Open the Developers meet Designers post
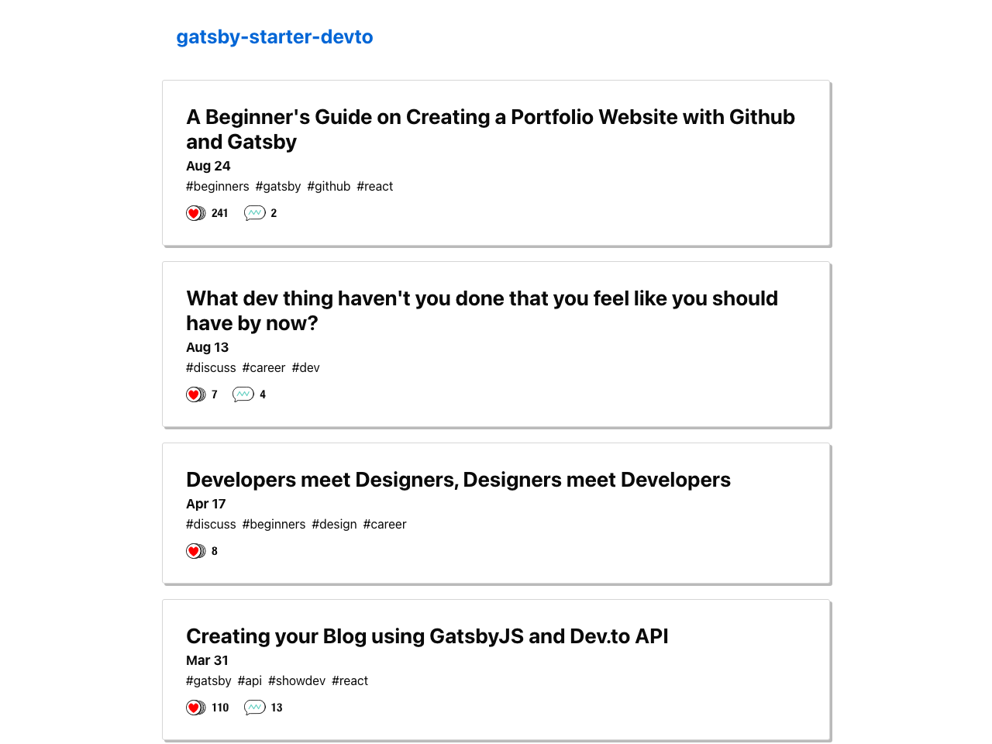 coord(458,480)
